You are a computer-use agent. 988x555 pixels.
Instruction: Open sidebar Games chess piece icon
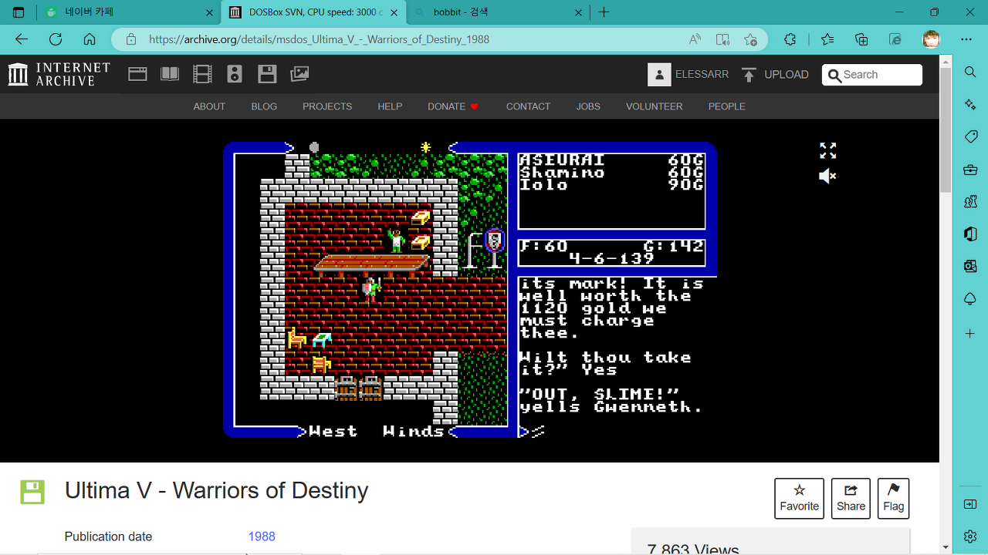coord(970,202)
